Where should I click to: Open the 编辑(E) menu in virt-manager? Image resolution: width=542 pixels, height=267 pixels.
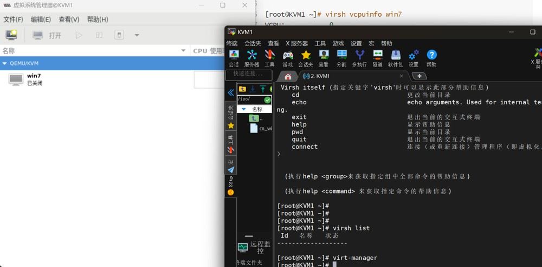coord(41,19)
